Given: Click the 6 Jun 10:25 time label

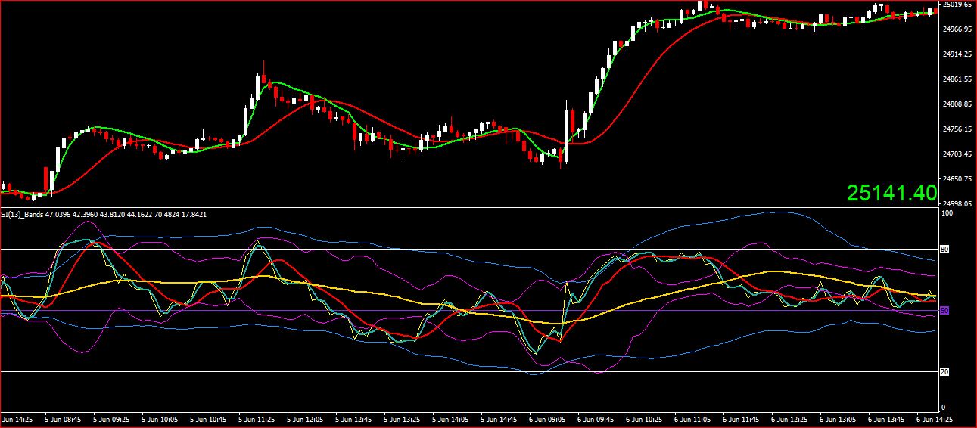Looking at the screenshot, I should [x=645, y=418].
